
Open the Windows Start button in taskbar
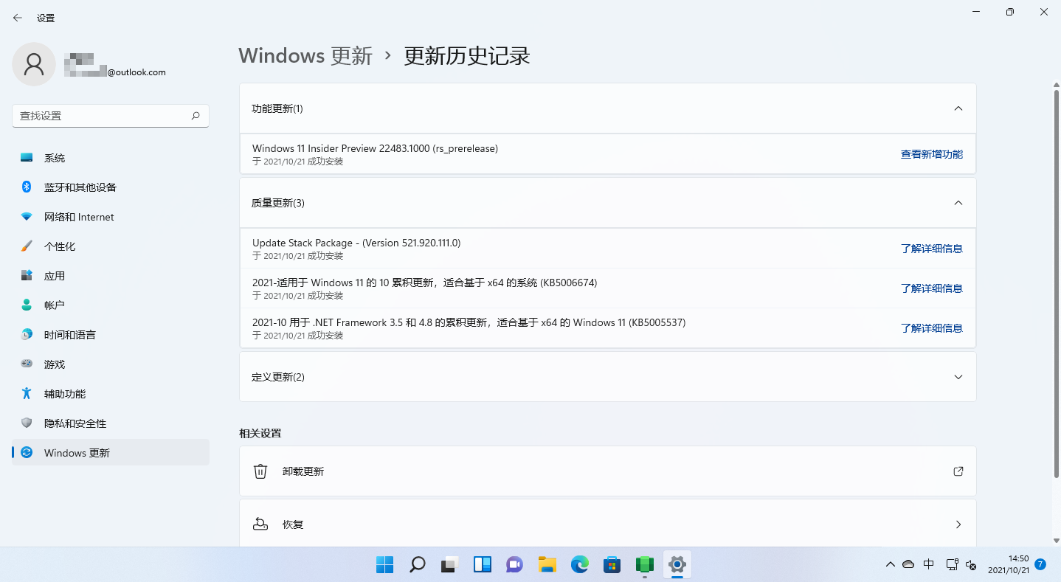coord(384,565)
